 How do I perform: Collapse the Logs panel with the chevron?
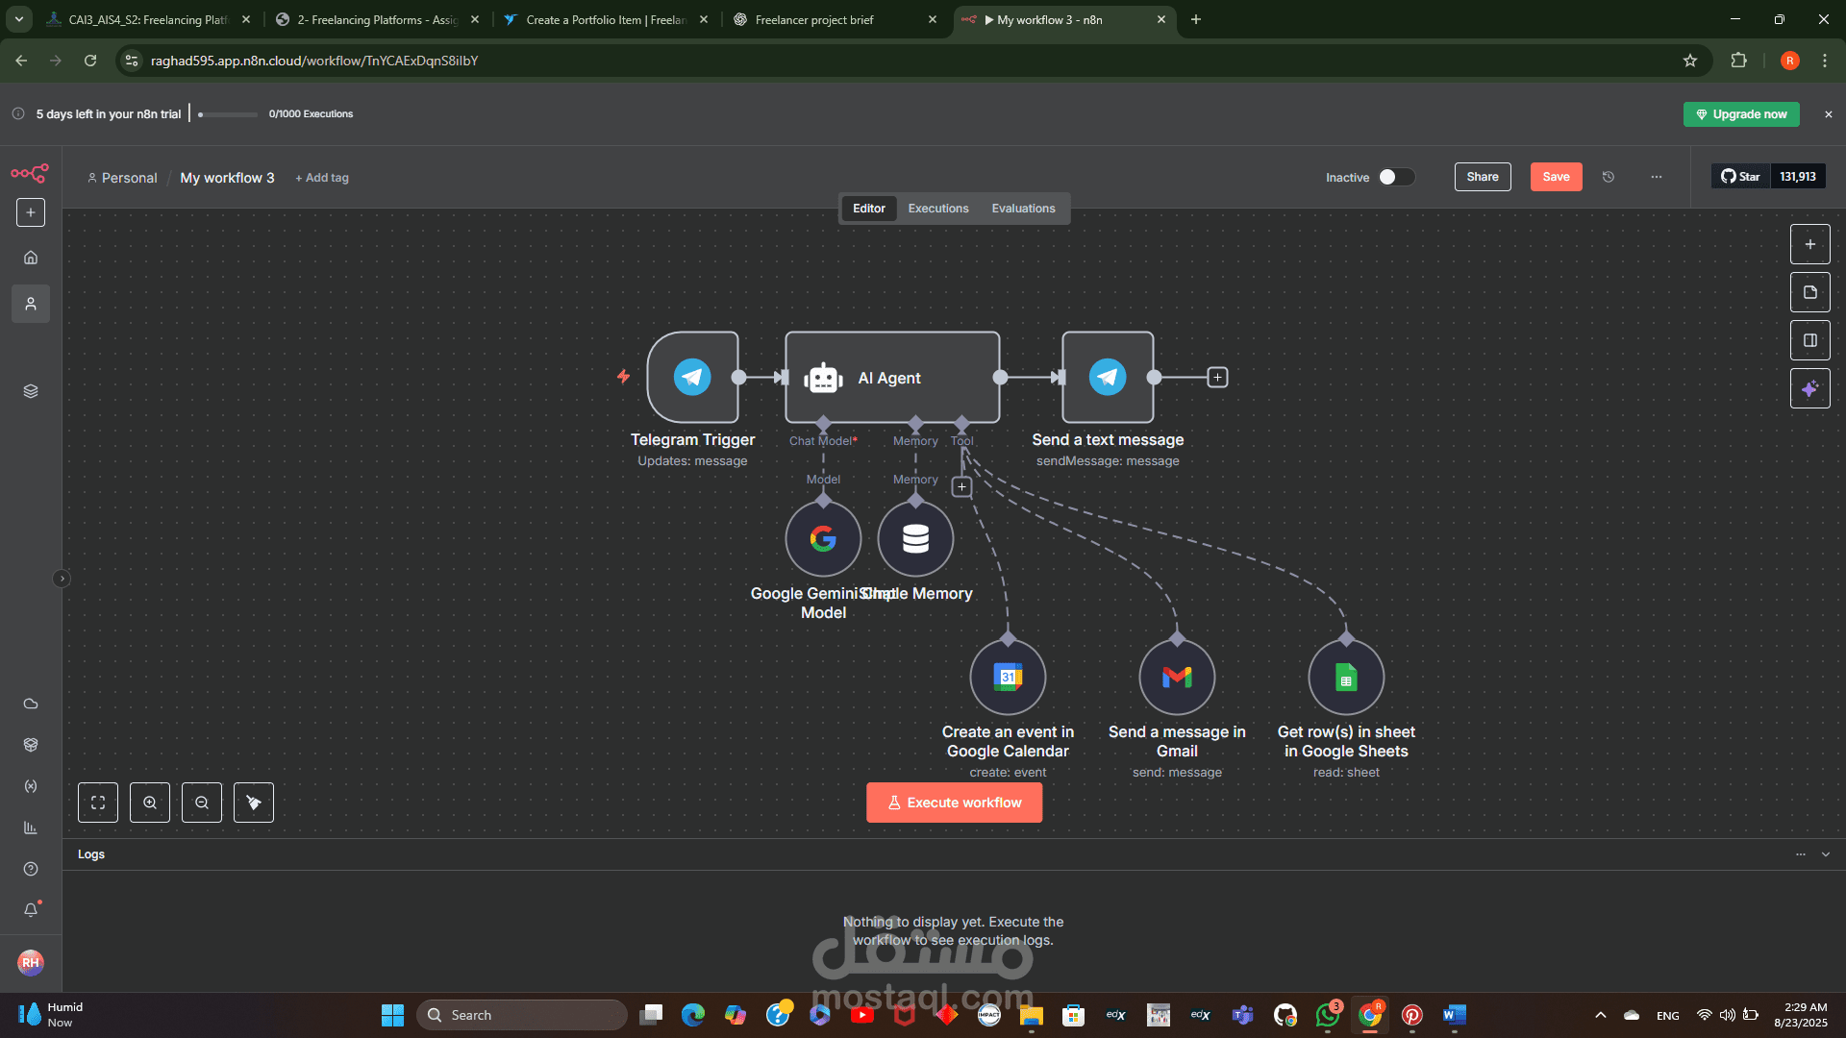click(1826, 854)
